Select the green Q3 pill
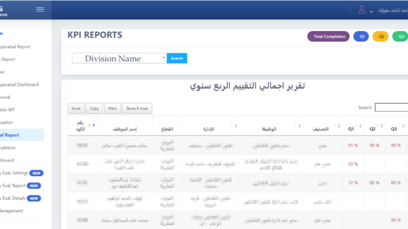 400,36
